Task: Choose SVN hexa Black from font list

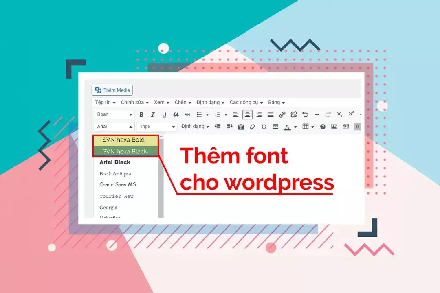Action: point(125,151)
